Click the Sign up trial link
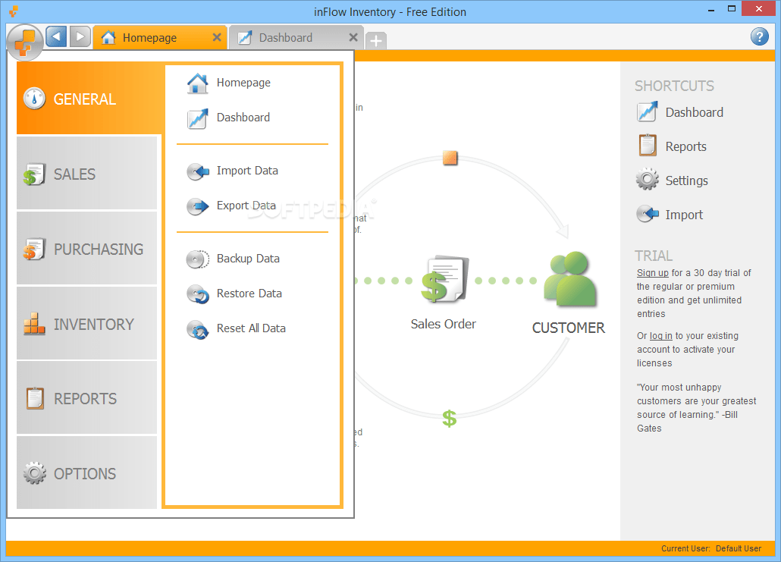Viewport: 781px width, 562px height. 653,273
